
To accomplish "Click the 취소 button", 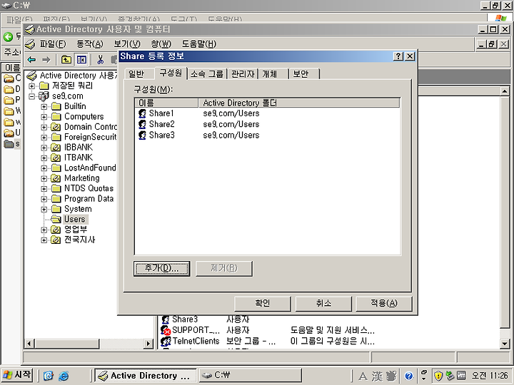I will (323, 304).
